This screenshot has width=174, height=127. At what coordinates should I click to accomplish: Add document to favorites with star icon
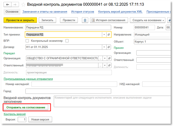[x=23, y=5]
